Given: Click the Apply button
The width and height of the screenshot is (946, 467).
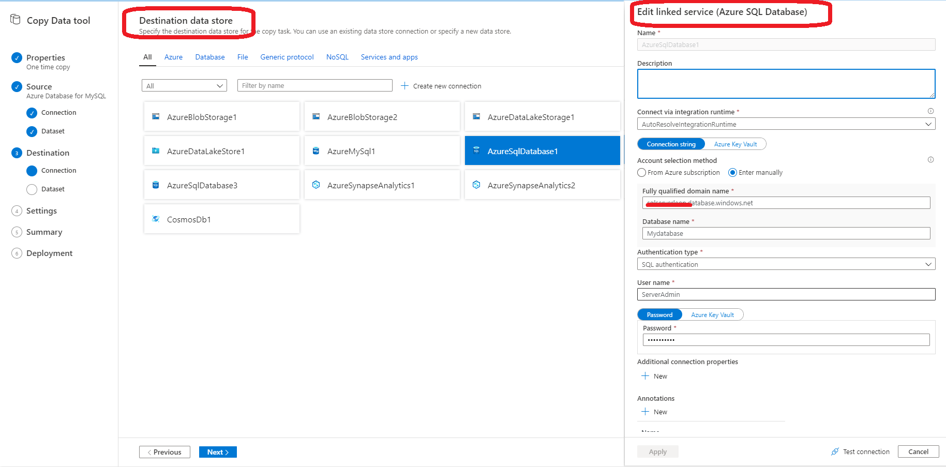Looking at the screenshot, I should [658, 451].
